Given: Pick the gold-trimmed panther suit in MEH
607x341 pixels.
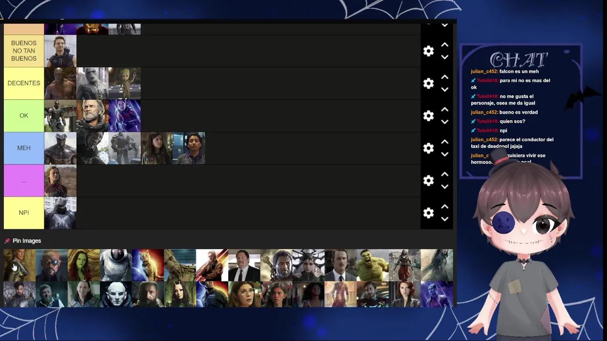Looking at the screenshot, I should (x=60, y=148).
